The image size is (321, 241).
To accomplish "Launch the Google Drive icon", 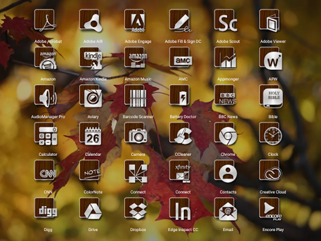I will (x=90, y=209).
